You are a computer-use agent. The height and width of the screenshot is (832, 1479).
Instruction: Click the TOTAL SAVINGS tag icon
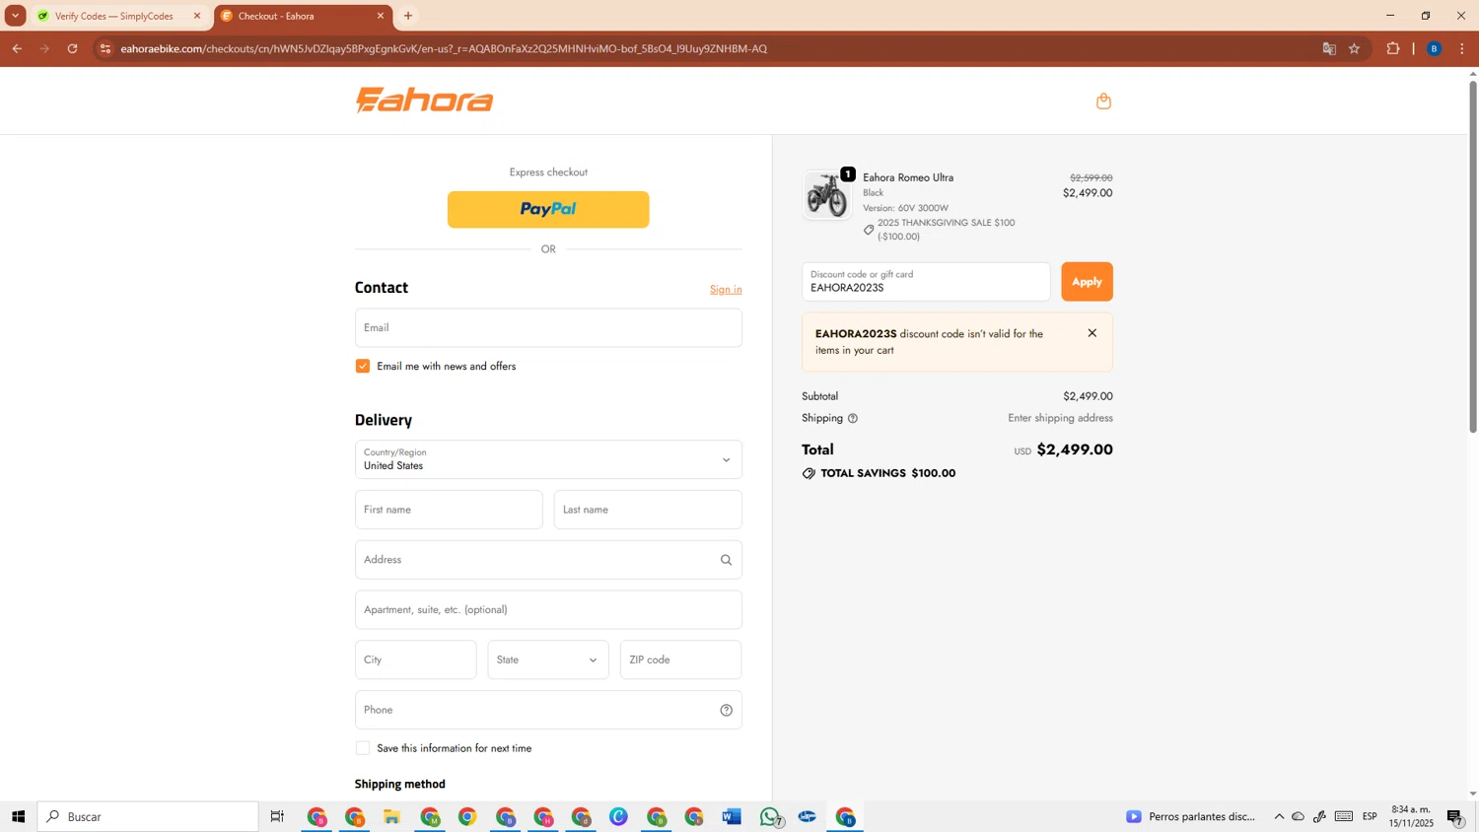tap(809, 473)
